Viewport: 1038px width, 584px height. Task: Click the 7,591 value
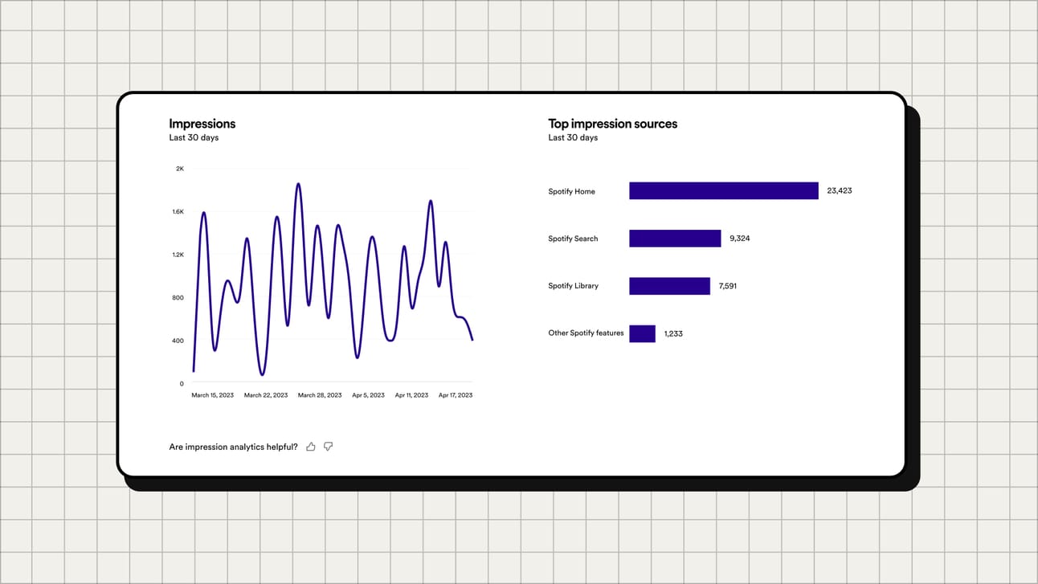pos(728,286)
